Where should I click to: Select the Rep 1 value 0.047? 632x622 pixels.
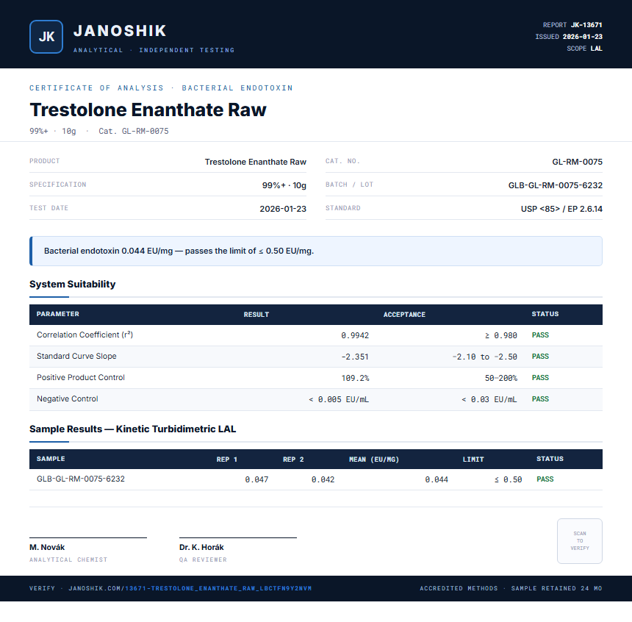click(256, 479)
